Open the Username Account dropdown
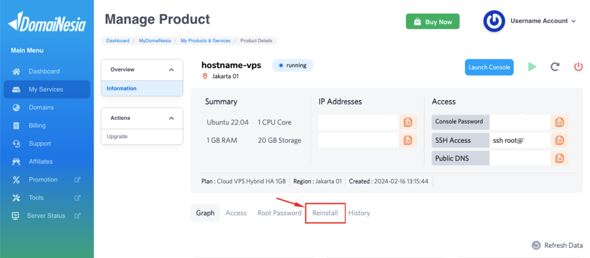This screenshot has width=590, height=258. pyautogui.click(x=543, y=21)
